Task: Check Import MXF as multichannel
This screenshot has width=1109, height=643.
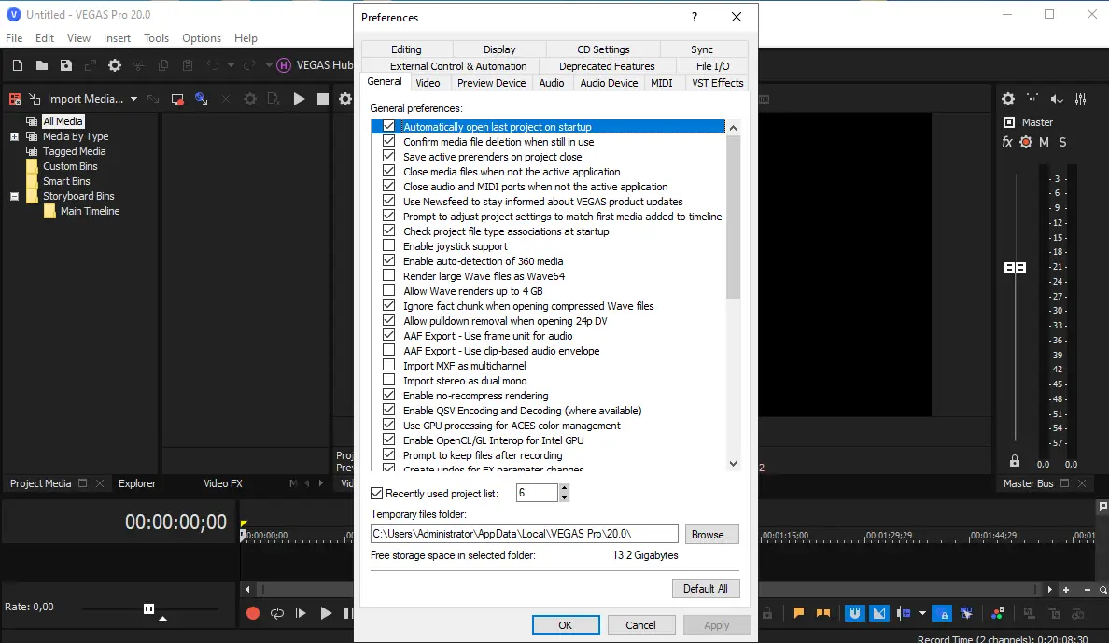Action: [388, 365]
